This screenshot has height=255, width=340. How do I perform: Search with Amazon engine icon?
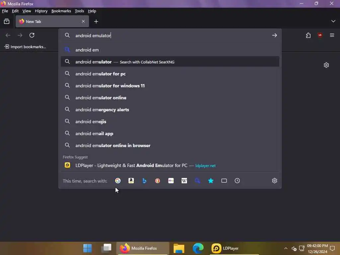coord(131,181)
